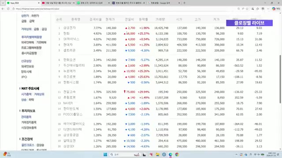Image resolution: width=282 pixels, height=158 pixels.
Task: Open the 한화 stock link in row 2
Action: pos(67,33)
